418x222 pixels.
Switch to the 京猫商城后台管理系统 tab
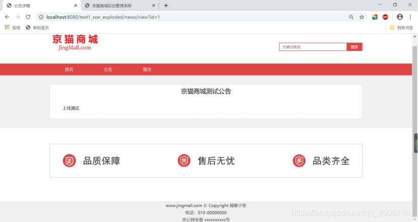(119, 6)
